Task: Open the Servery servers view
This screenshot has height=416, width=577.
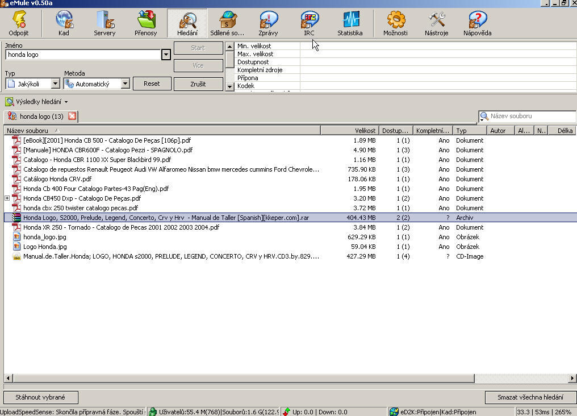Action: (x=104, y=23)
